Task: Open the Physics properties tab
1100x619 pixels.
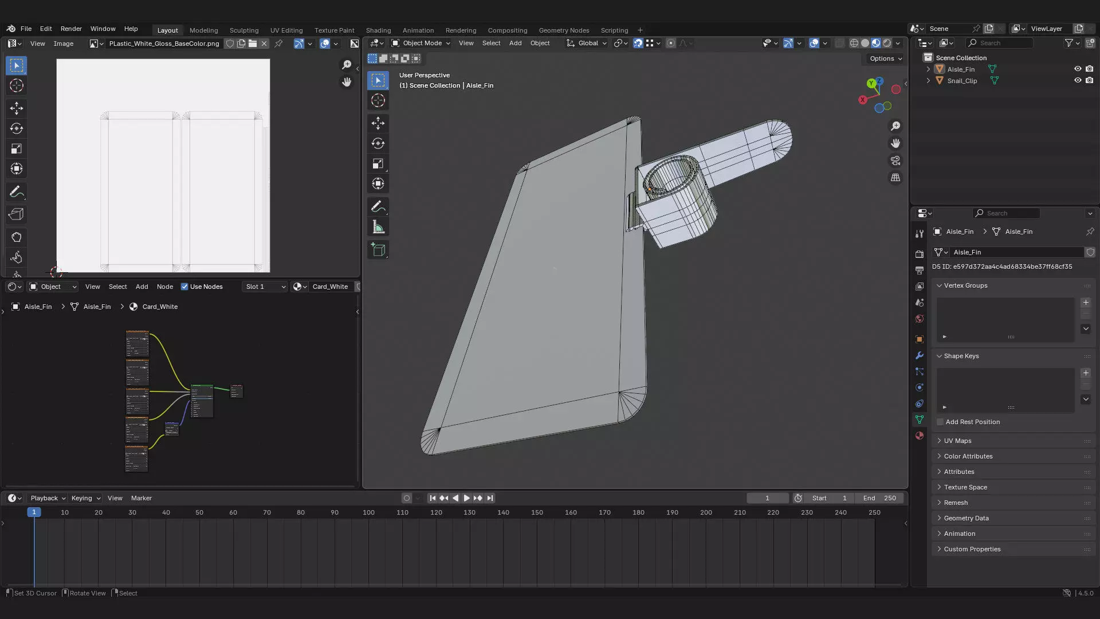Action: click(x=920, y=387)
